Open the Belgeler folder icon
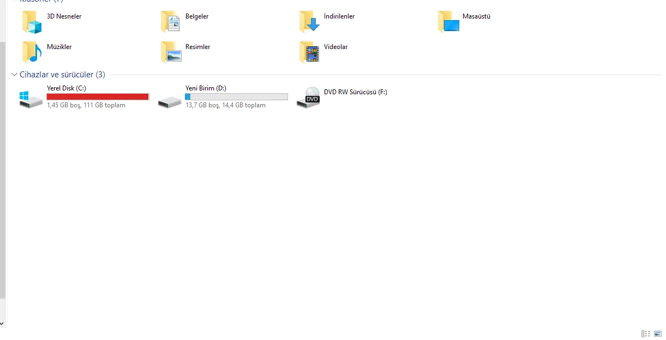This screenshot has width=666, height=340. tap(170, 22)
